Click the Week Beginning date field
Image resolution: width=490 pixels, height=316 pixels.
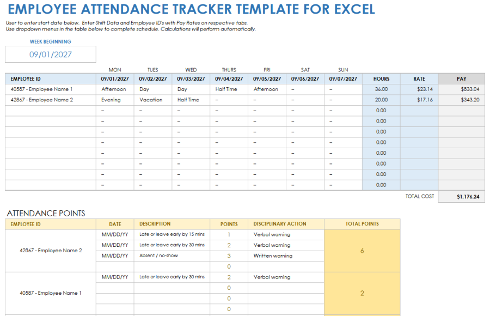click(x=51, y=54)
